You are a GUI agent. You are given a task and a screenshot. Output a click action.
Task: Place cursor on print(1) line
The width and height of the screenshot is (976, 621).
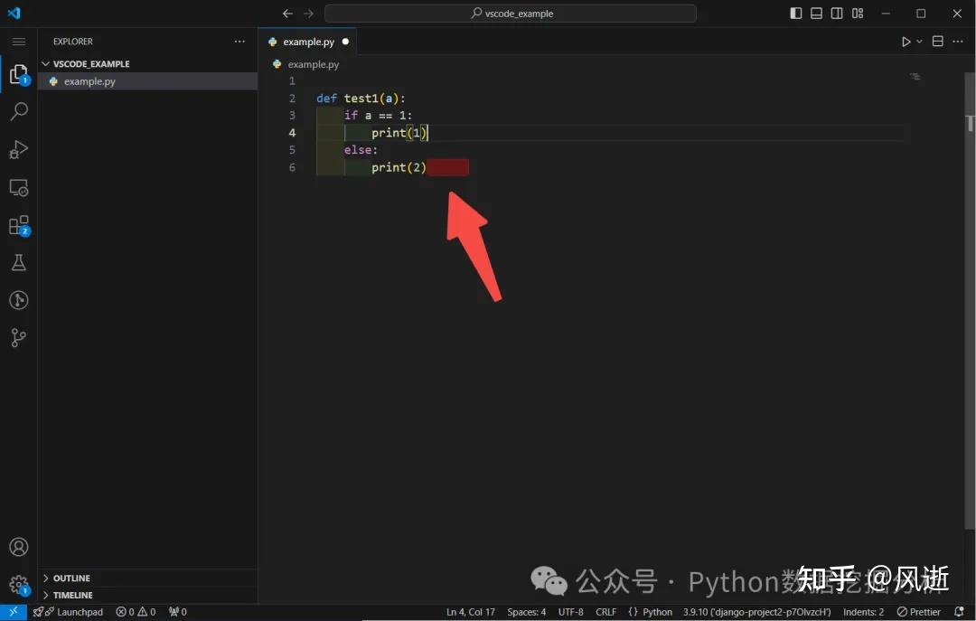tap(399, 133)
